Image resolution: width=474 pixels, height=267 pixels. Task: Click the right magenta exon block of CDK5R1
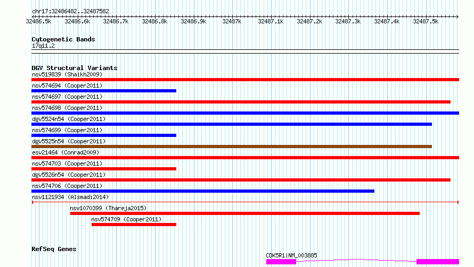pyautogui.click(x=438, y=262)
